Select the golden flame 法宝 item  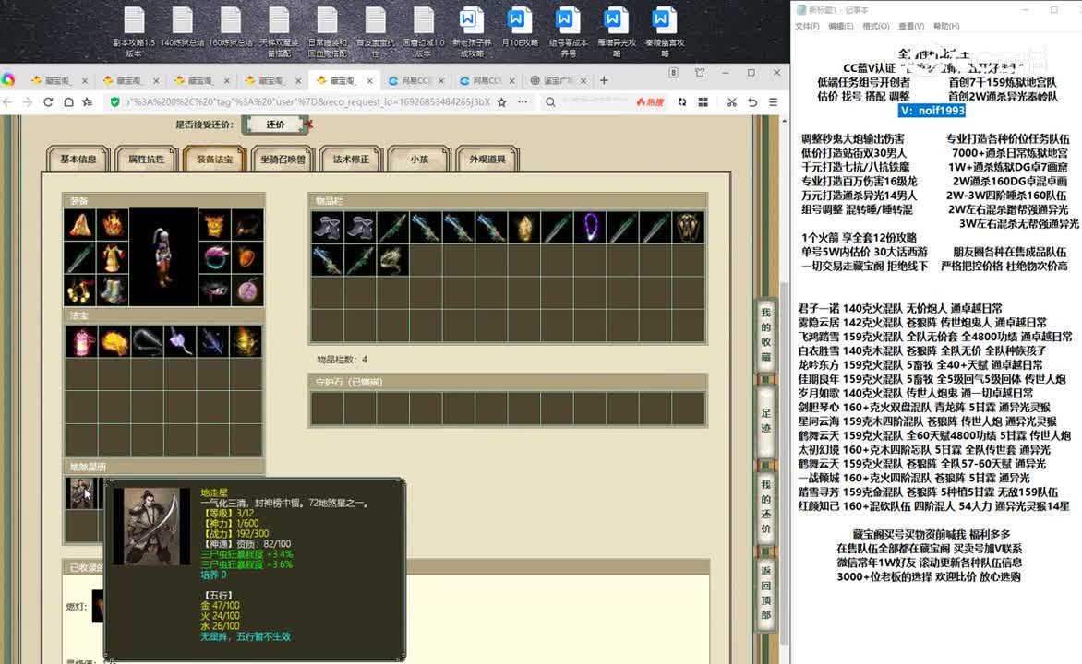pyautogui.click(x=245, y=341)
